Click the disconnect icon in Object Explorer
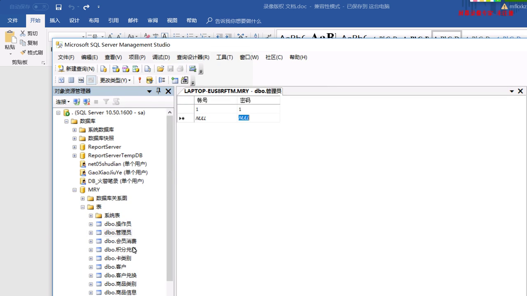527x296 pixels. pyautogui.click(x=86, y=102)
